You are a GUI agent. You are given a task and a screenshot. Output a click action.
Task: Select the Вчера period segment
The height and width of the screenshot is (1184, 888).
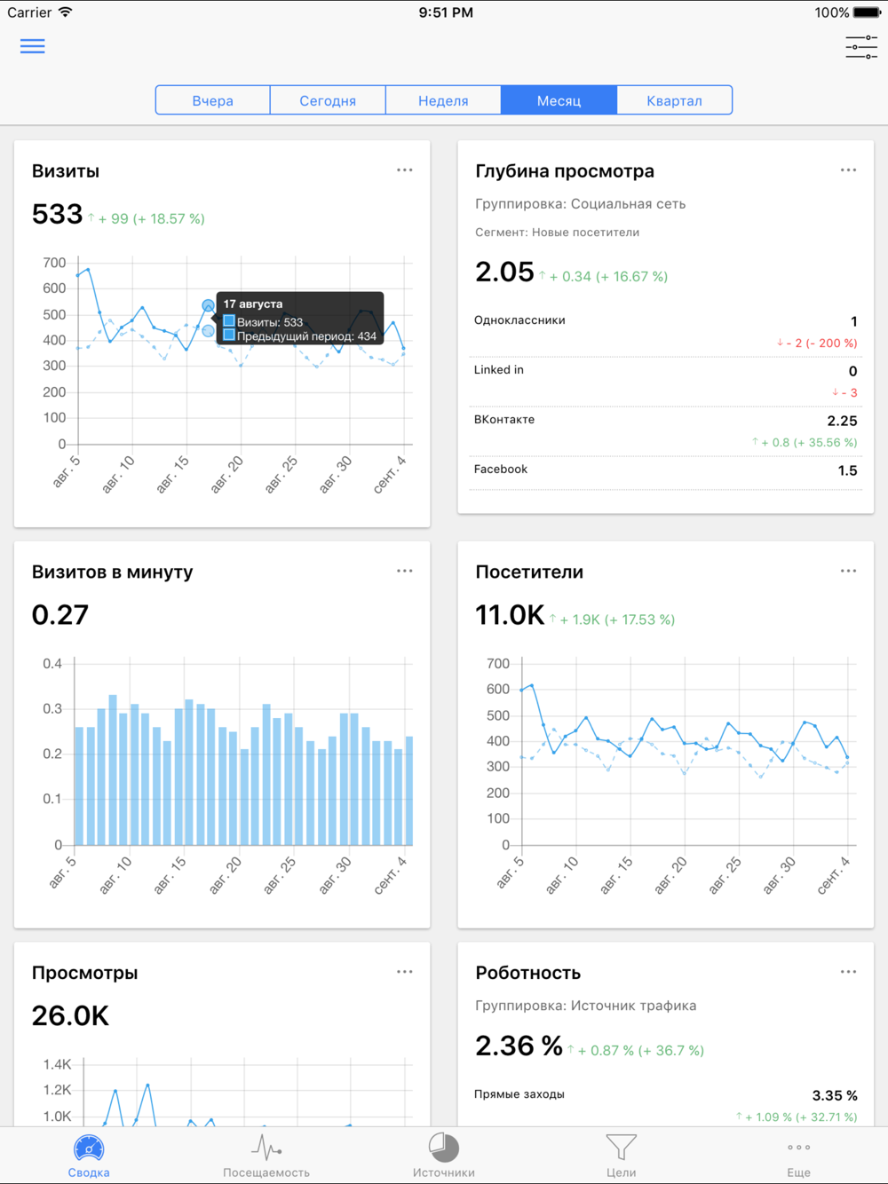pos(213,100)
